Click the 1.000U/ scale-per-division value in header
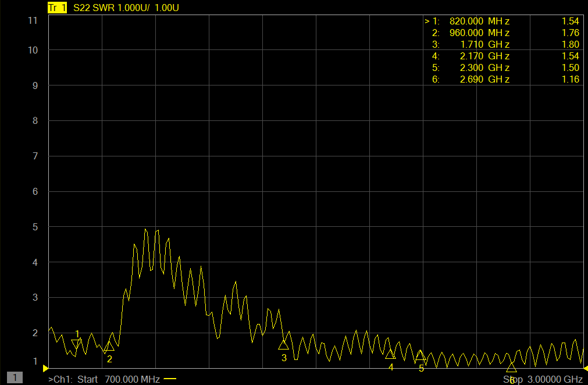The image size is (588, 385). [x=134, y=8]
